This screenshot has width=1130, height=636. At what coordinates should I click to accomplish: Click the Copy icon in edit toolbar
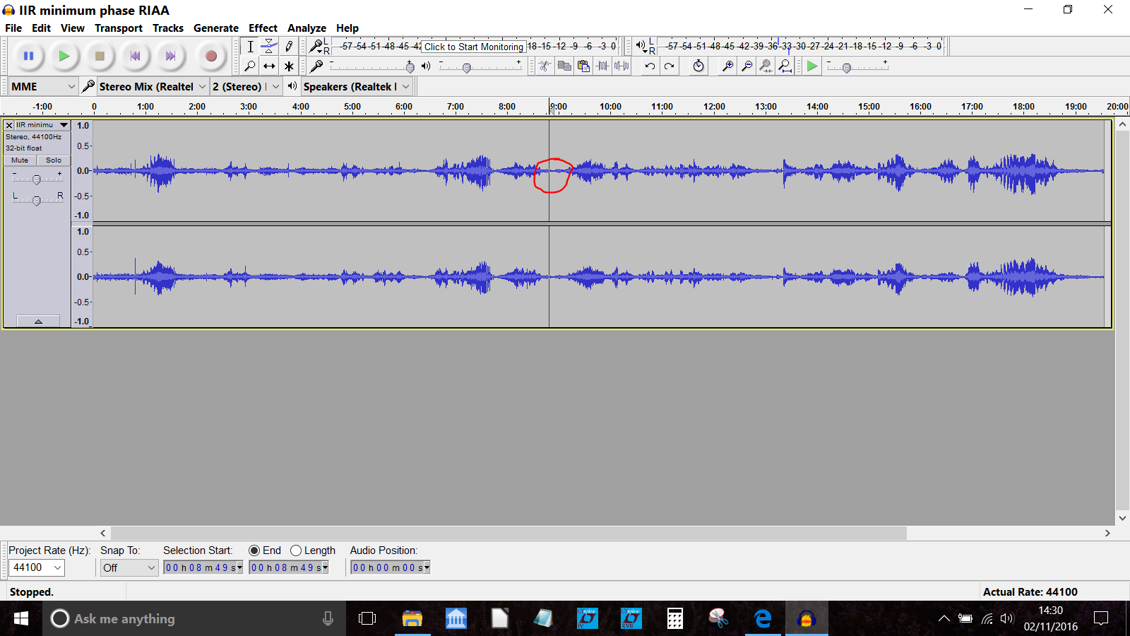[x=564, y=66]
